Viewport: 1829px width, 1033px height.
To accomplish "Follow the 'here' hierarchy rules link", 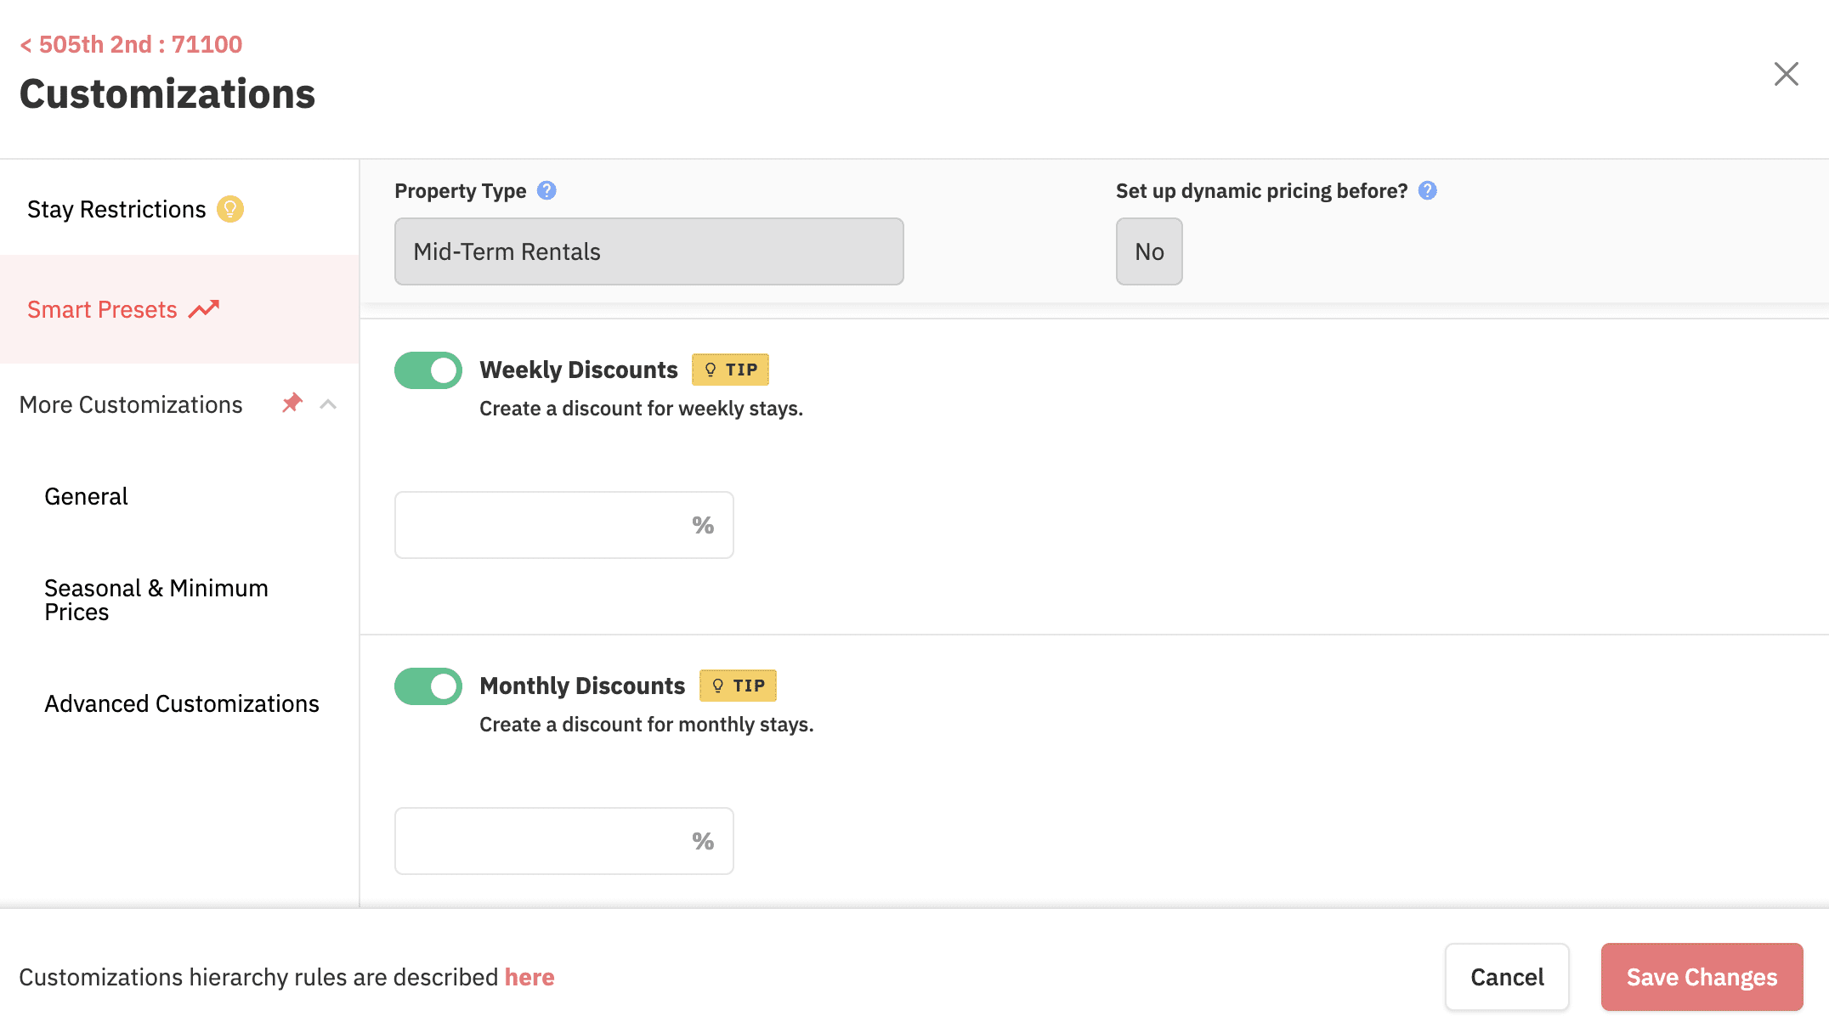I will [529, 977].
